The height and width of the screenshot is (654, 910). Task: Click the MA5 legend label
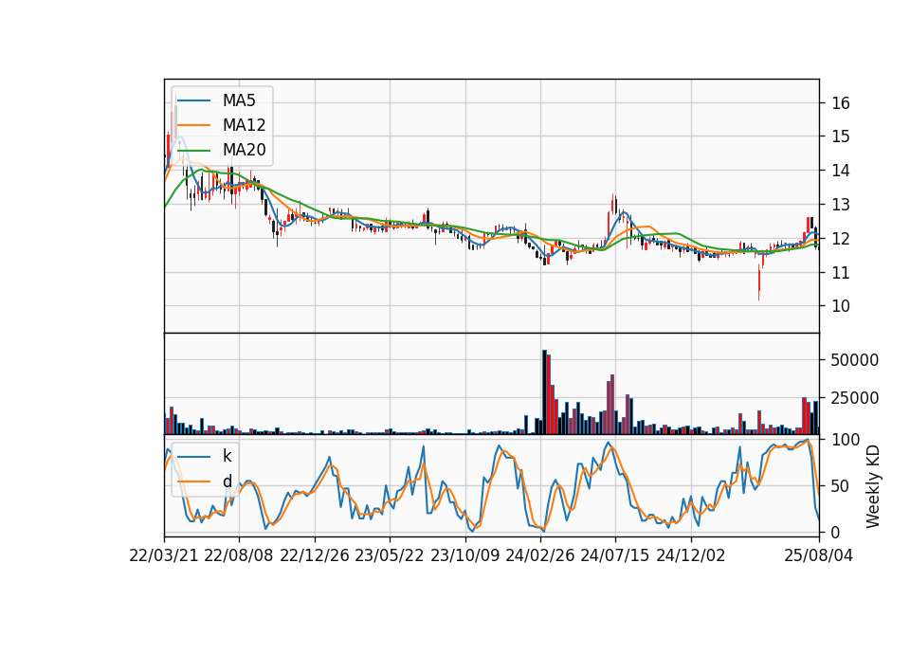click(x=239, y=100)
